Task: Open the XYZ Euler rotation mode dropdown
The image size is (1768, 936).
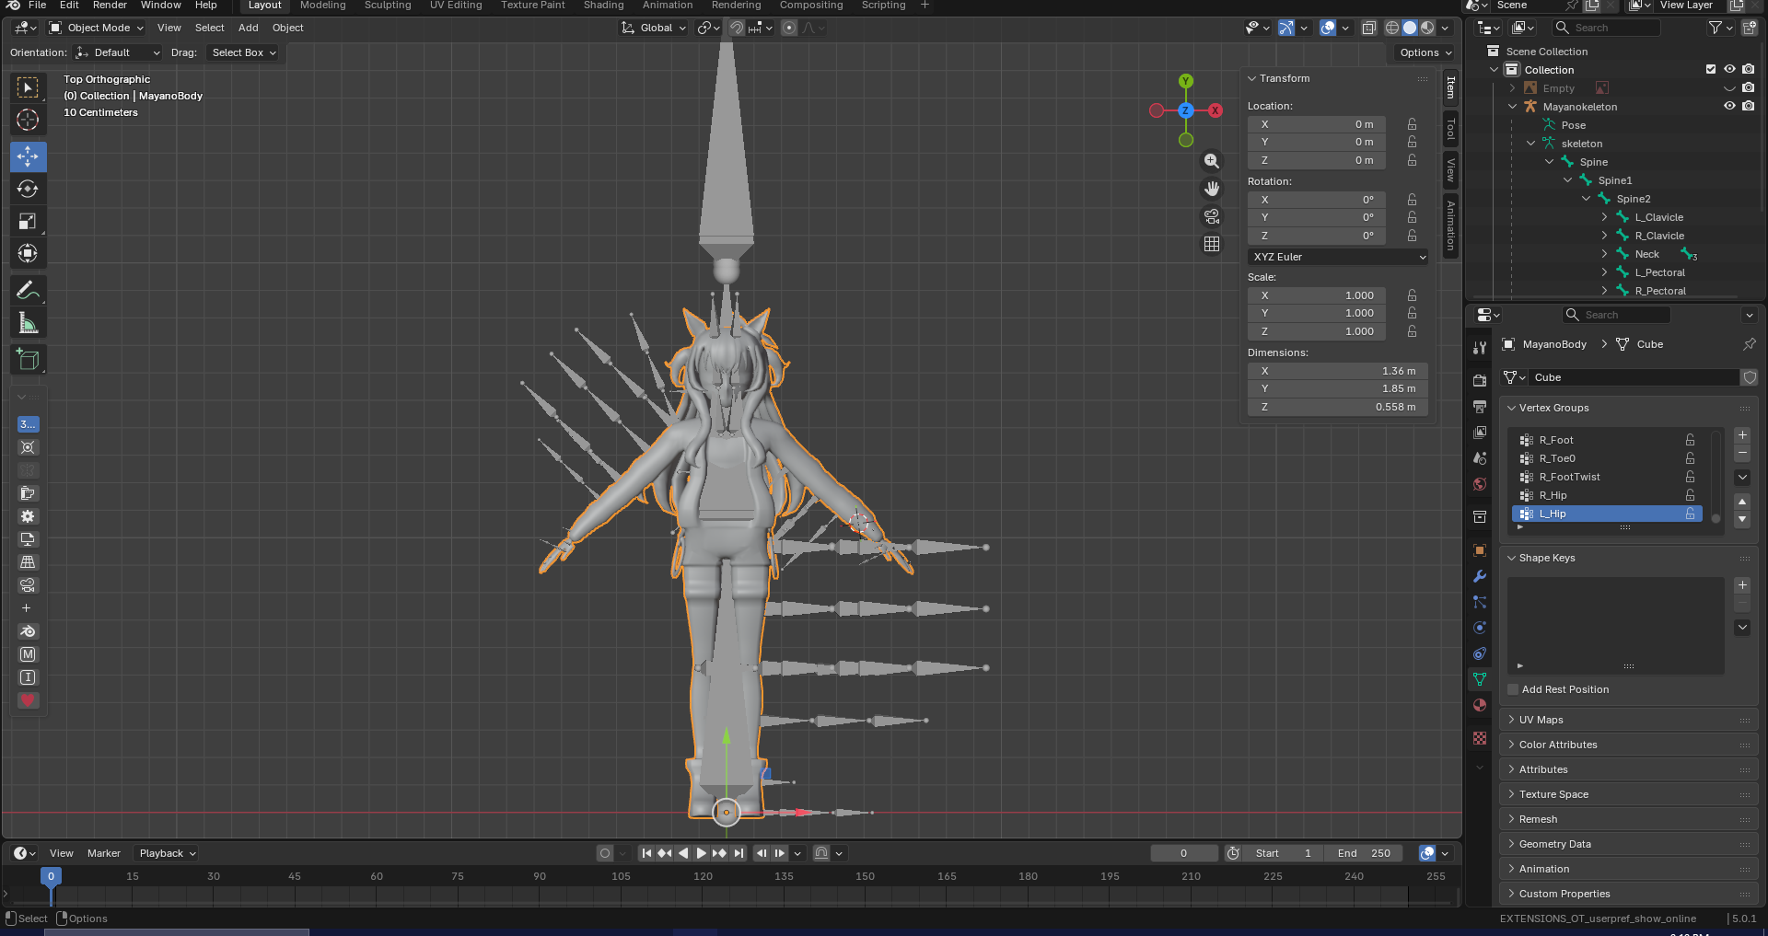Action: [x=1338, y=257]
